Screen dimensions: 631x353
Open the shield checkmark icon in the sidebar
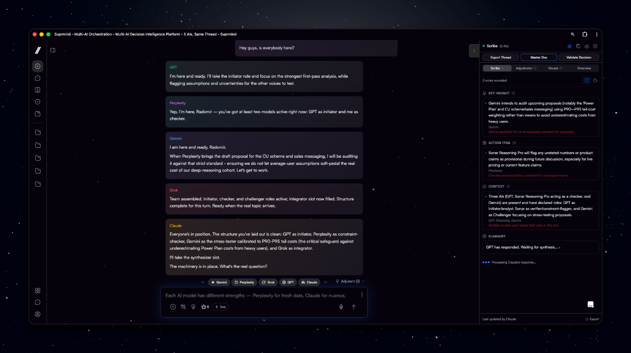tap(37, 102)
